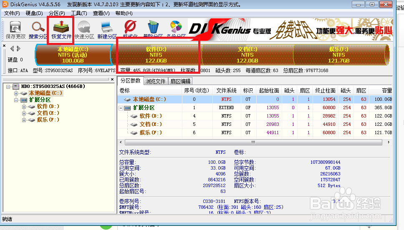Click the 序号(状态) column header

(x=197, y=90)
